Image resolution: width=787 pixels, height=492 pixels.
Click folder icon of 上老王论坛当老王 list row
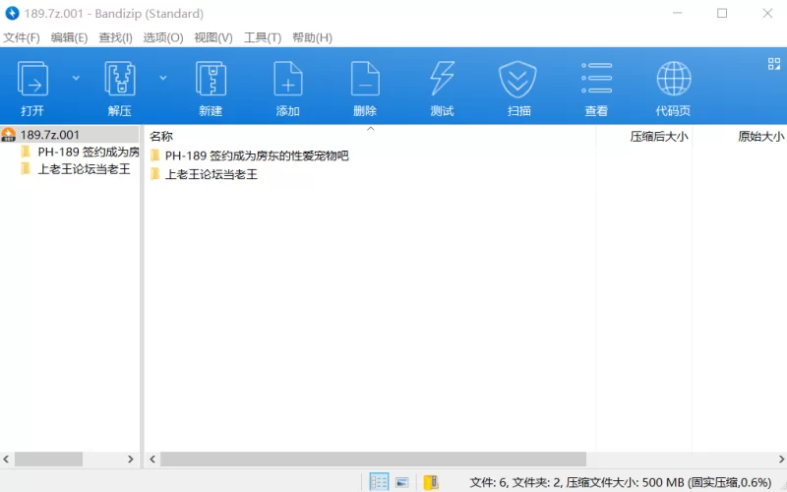click(x=155, y=174)
